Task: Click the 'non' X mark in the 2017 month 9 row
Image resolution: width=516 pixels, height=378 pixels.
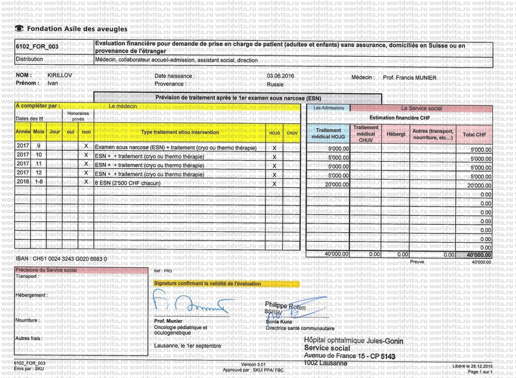Action: point(86,146)
